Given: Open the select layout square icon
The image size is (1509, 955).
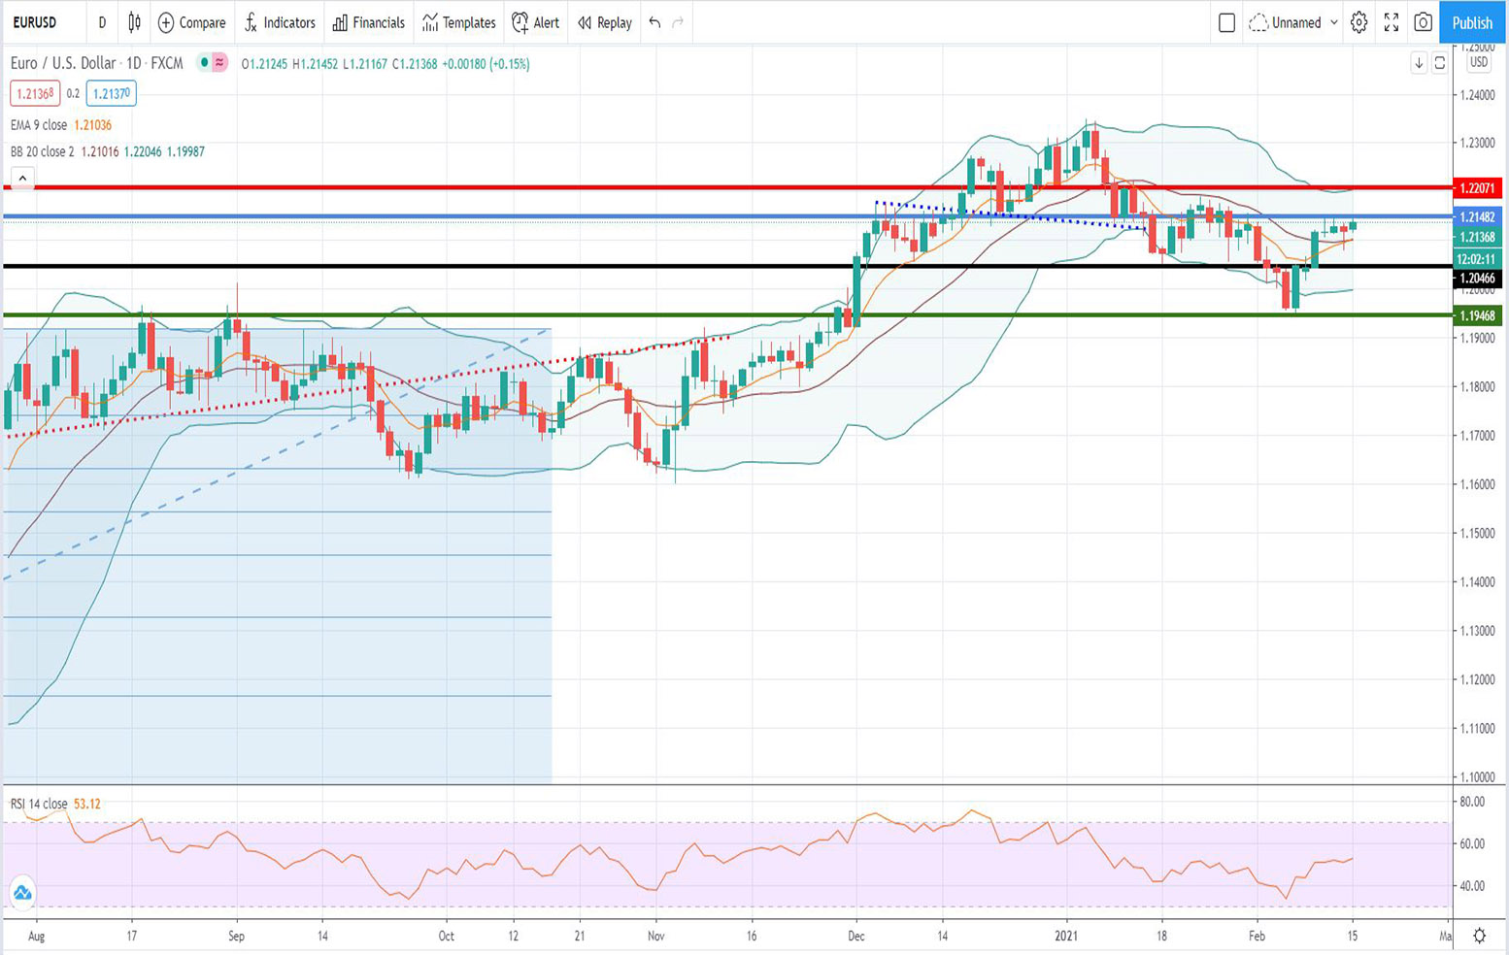Looking at the screenshot, I should coord(1226,22).
